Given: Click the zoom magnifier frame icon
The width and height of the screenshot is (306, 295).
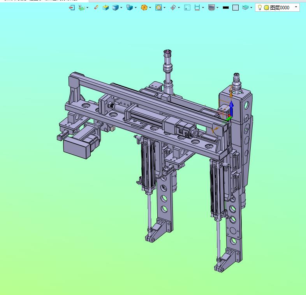Looking at the screenshot, I should (x=159, y=8).
